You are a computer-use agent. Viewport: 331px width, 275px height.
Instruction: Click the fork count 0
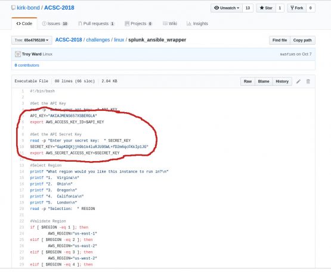pyautogui.click(x=311, y=8)
